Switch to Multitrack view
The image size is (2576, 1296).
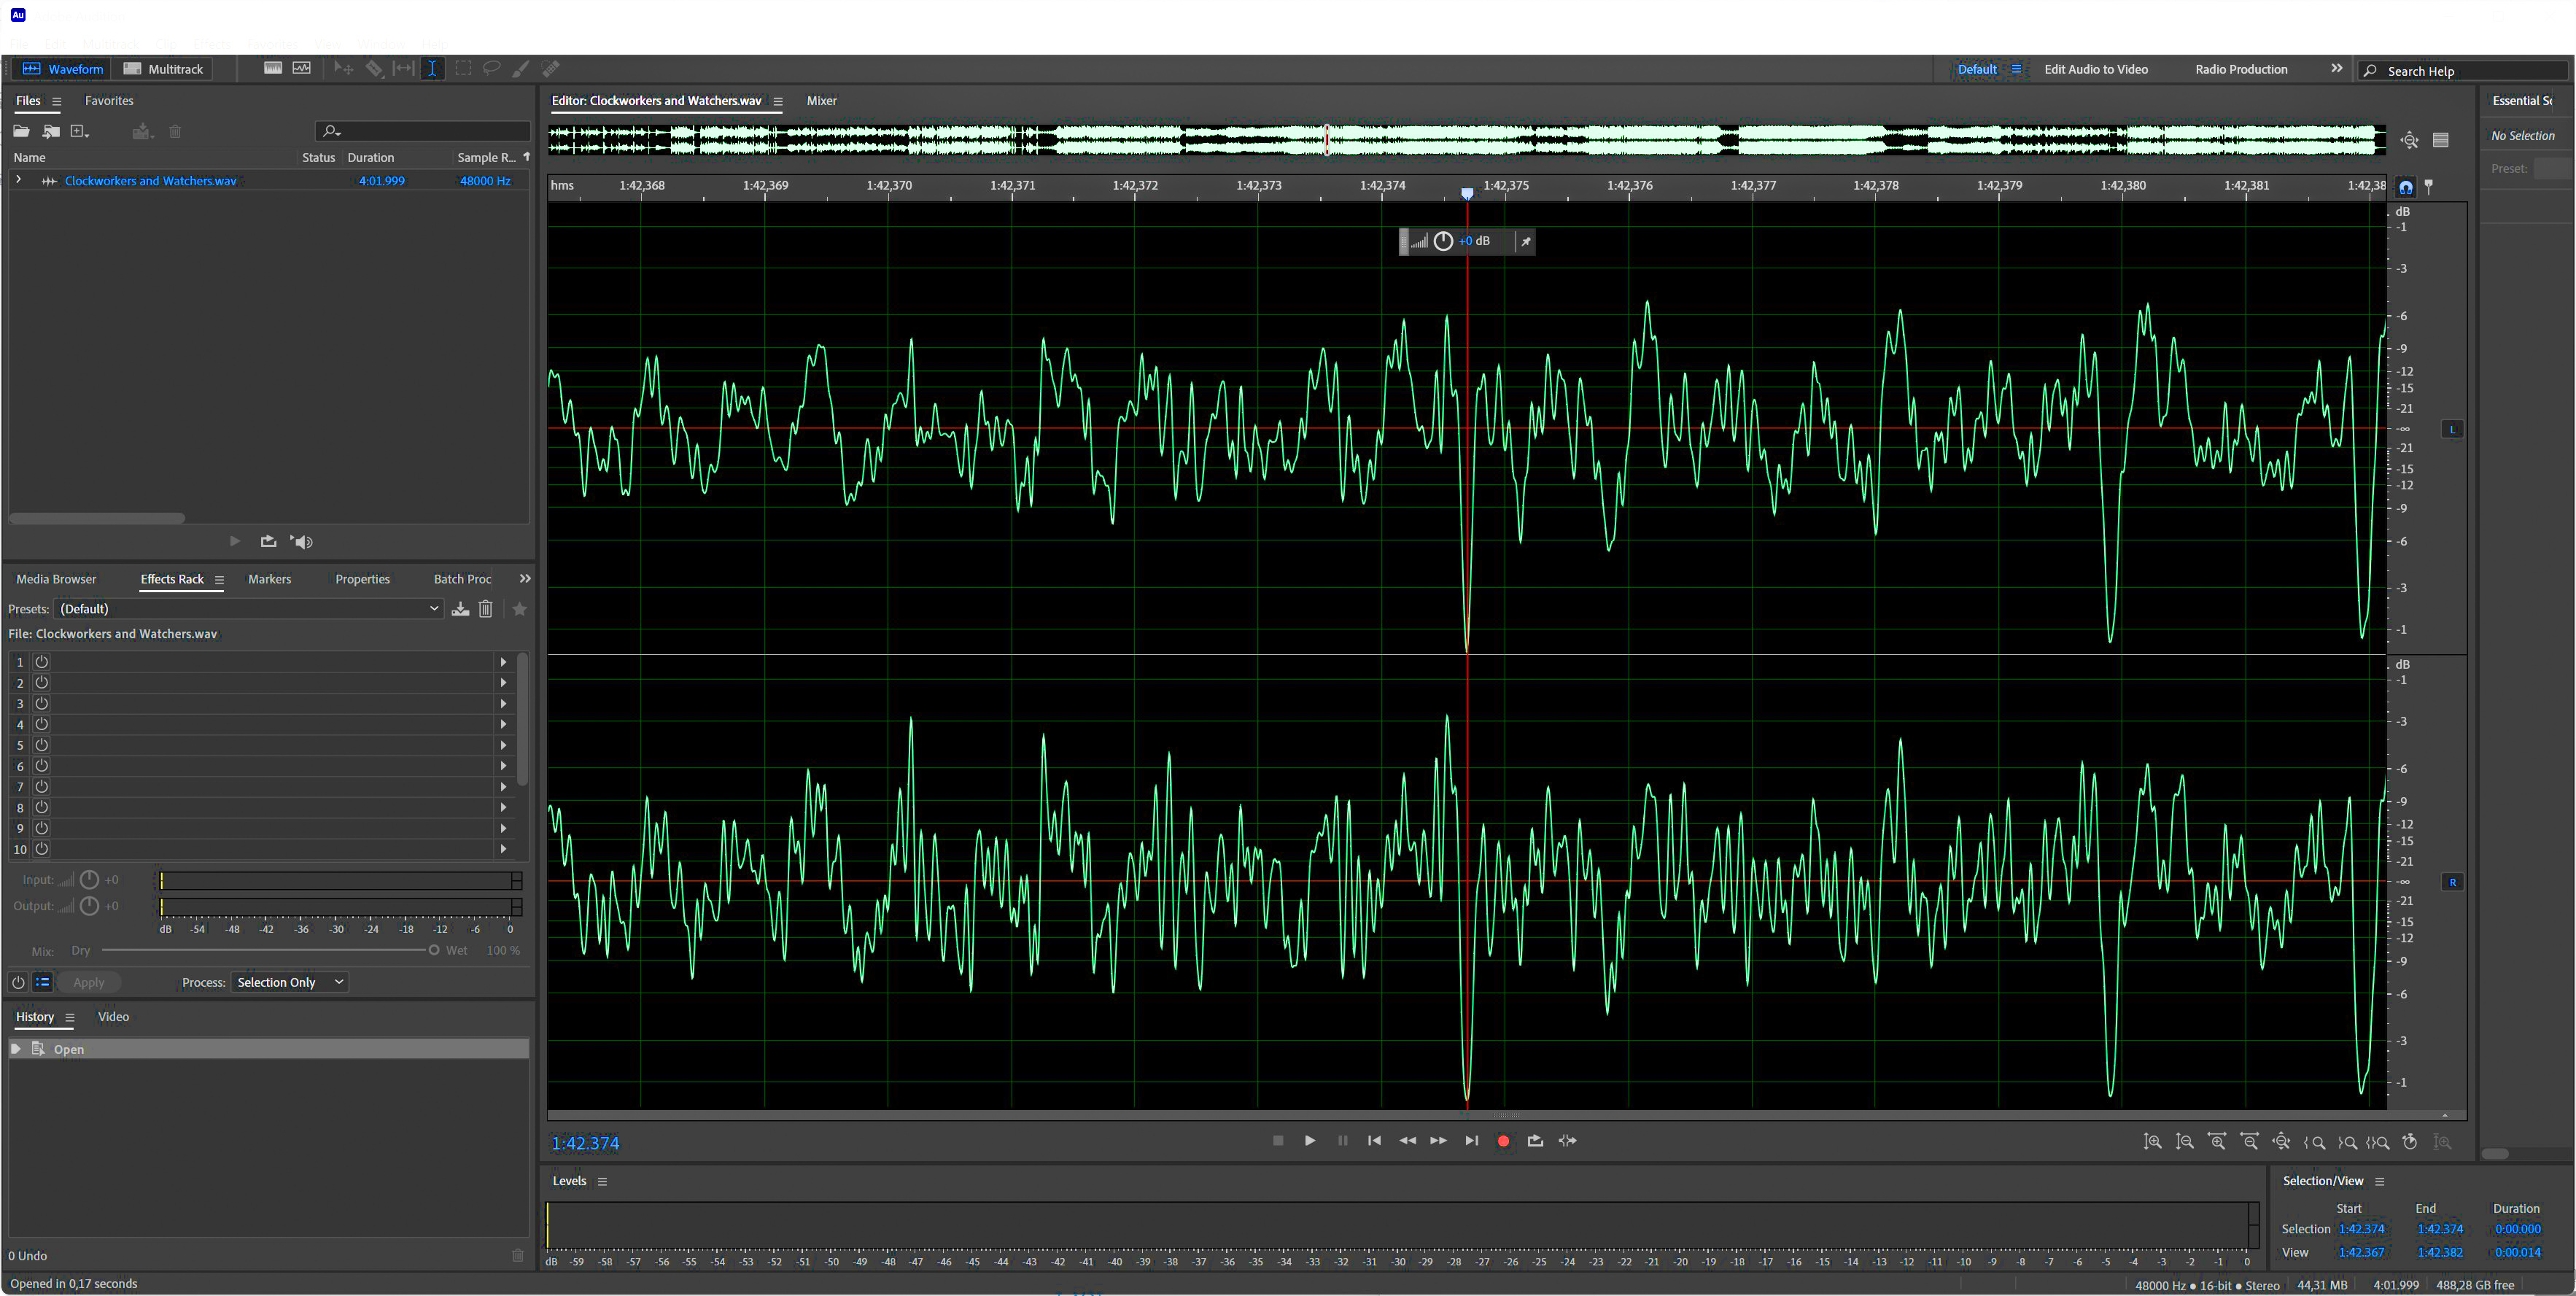pyautogui.click(x=164, y=69)
